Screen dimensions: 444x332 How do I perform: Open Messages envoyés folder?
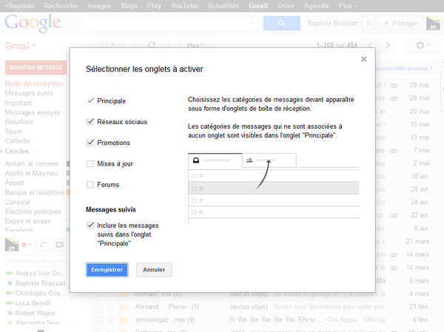(x=33, y=112)
